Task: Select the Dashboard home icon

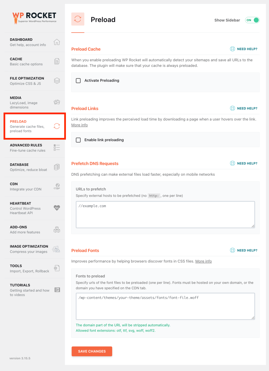Action: 57,42
